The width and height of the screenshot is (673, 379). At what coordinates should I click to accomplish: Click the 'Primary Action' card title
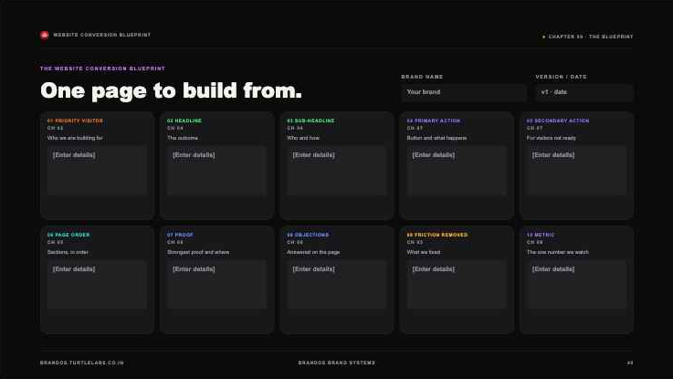[x=434, y=121]
